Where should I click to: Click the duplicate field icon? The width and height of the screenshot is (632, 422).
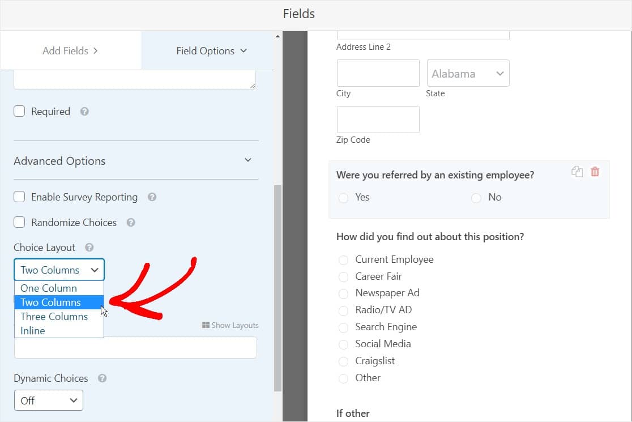click(577, 172)
